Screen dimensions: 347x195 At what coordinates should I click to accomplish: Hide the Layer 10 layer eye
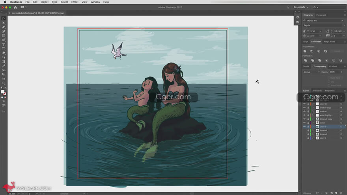click(304, 104)
